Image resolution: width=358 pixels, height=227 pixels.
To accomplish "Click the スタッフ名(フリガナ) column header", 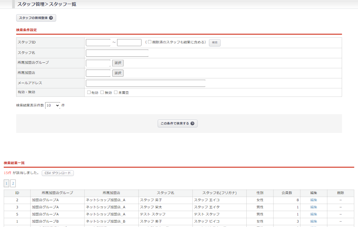I will point(220,193).
